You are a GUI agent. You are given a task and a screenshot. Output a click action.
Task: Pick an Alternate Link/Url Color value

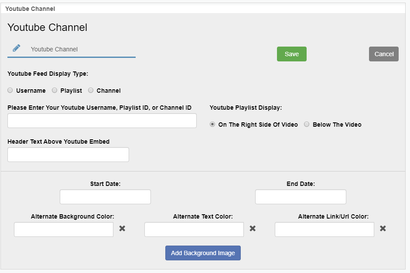tap(325, 229)
